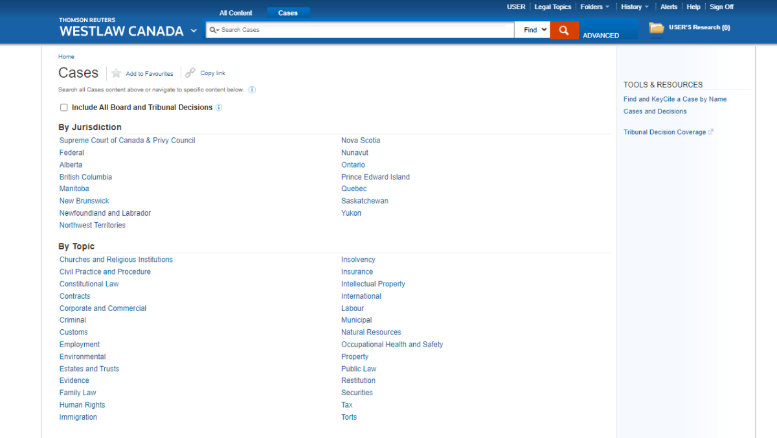This screenshot has width=777, height=438.
Task: Open Find and KeyCite a Case by Name
Action: [675, 98]
